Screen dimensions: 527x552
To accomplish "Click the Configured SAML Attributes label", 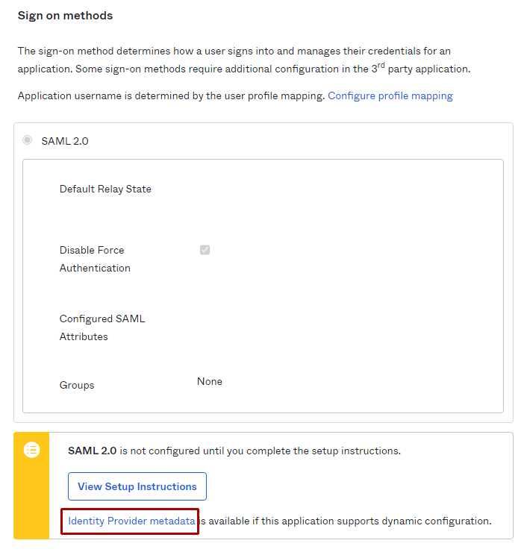I will pos(102,327).
